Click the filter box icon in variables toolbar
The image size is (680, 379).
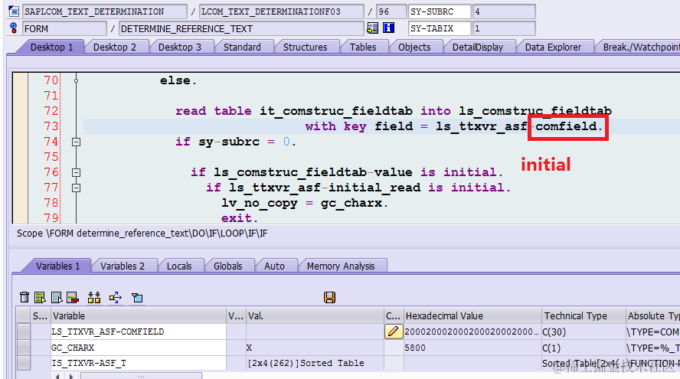(137, 298)
